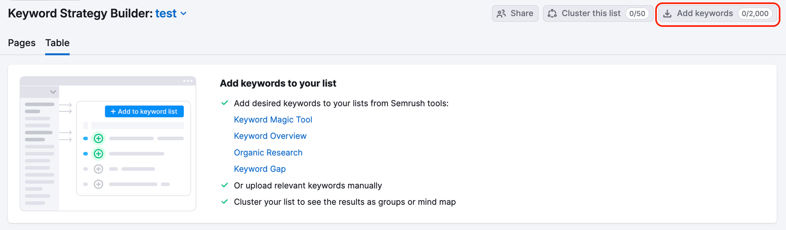
Task: Open the Organic Research link
Action: (268, 153)
